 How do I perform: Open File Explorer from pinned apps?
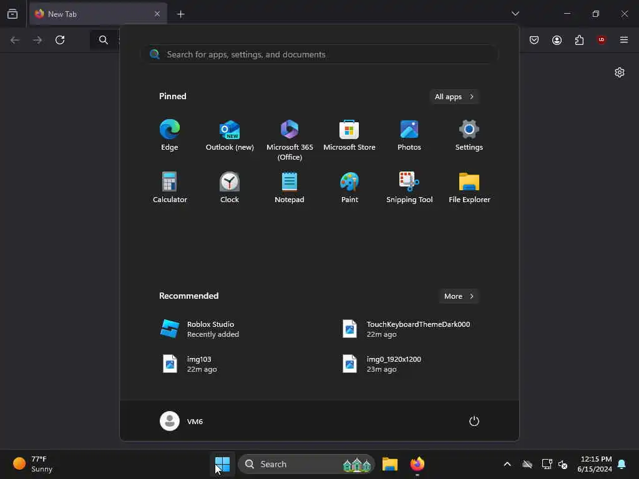[469, 187]
